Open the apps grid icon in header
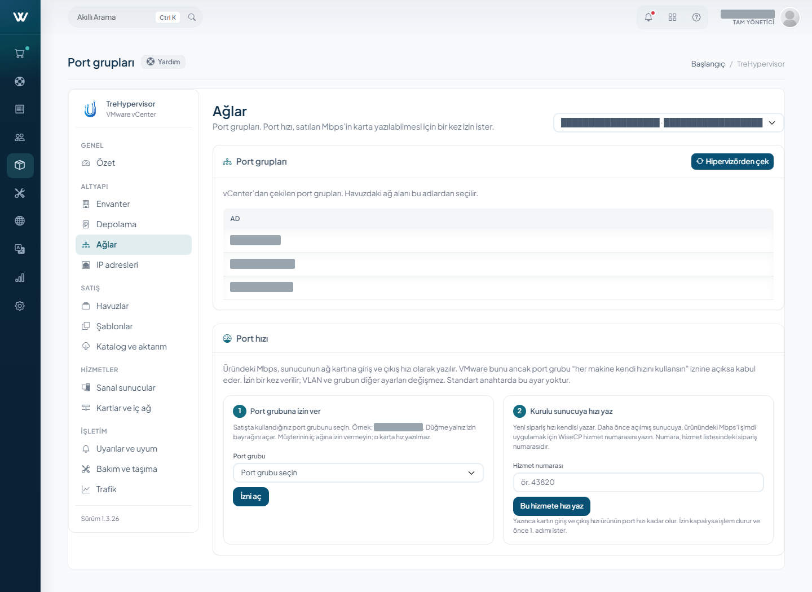 point(672,17)
